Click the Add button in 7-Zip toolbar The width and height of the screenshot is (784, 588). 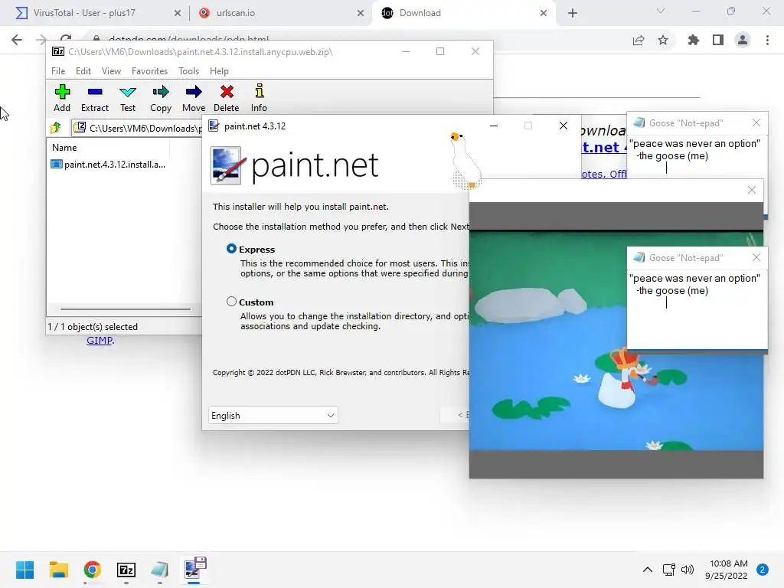tap(62, 98)
